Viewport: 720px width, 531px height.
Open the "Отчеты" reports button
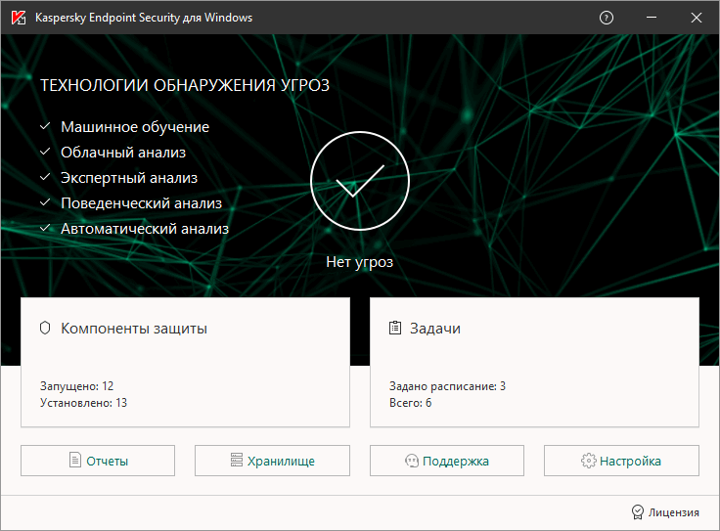click(x=98, y=461)
